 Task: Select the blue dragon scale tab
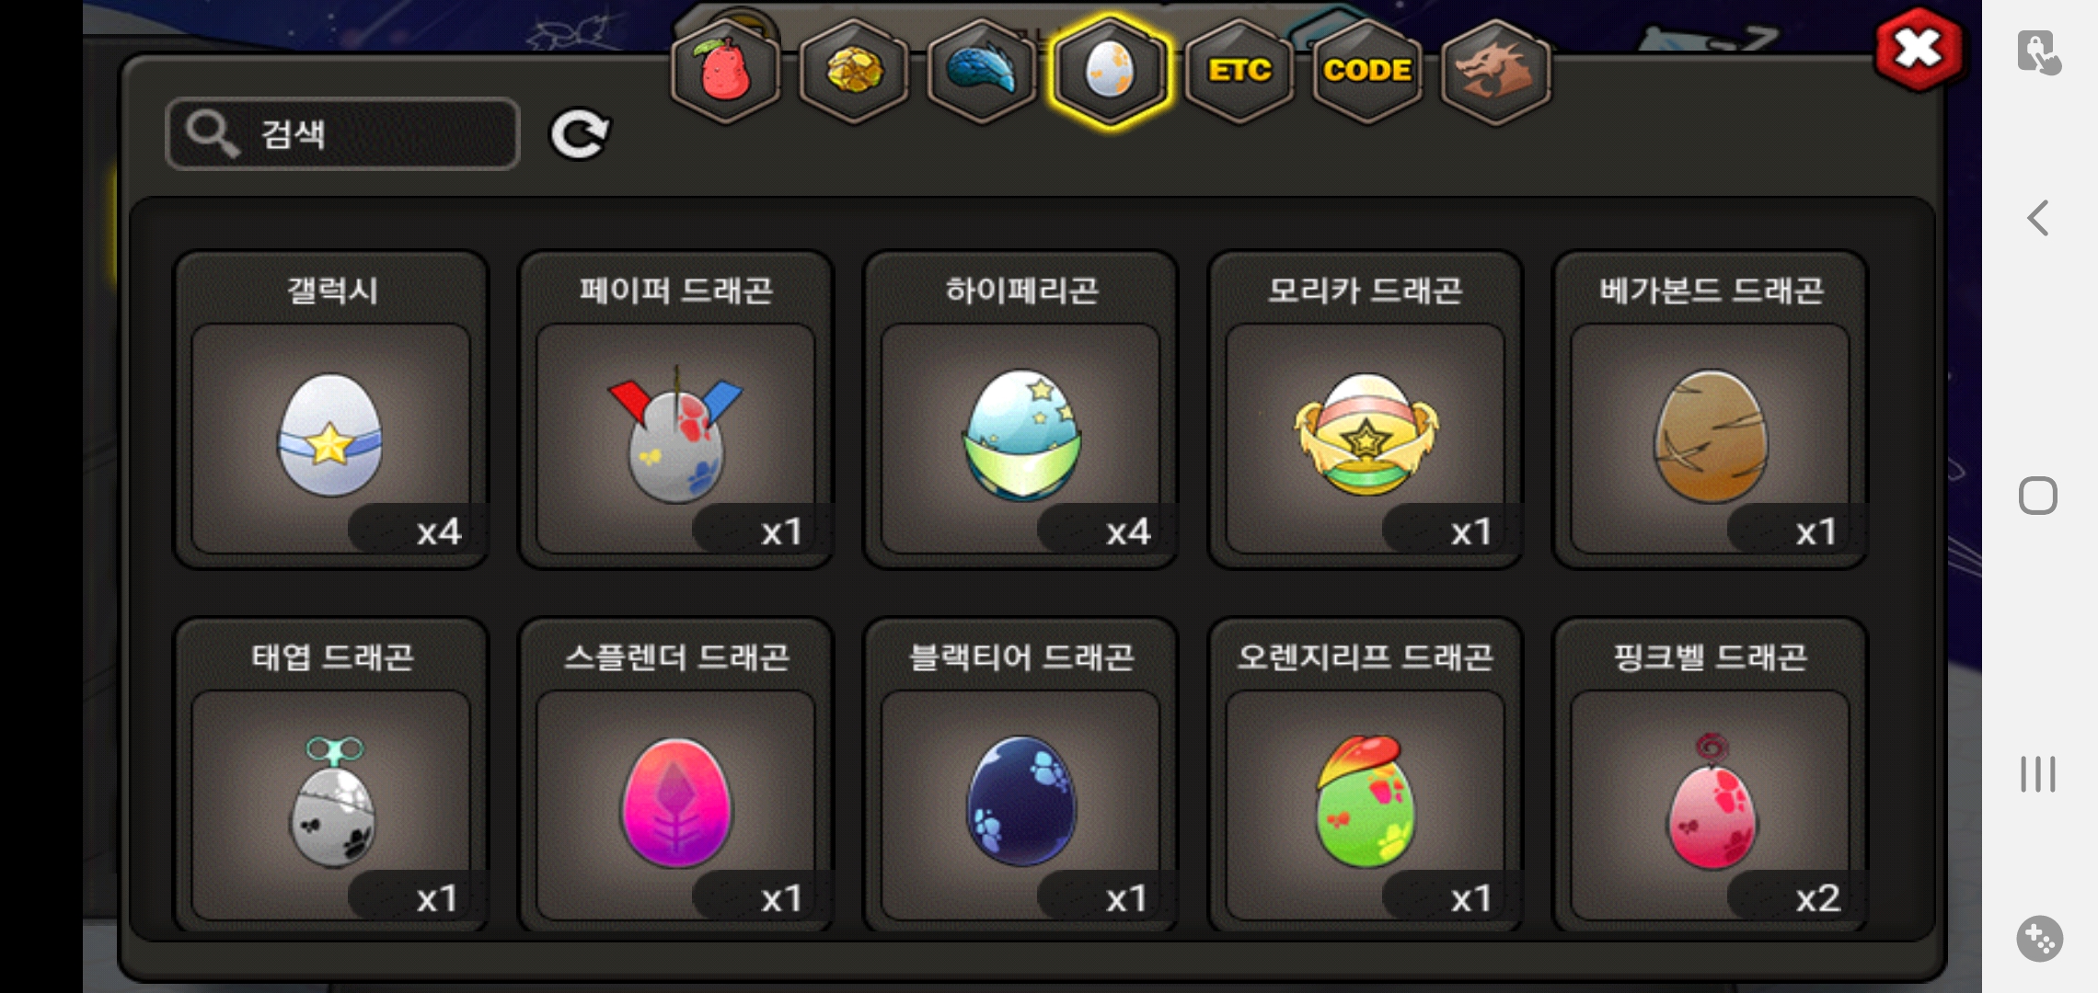click(x=982, y=71)
